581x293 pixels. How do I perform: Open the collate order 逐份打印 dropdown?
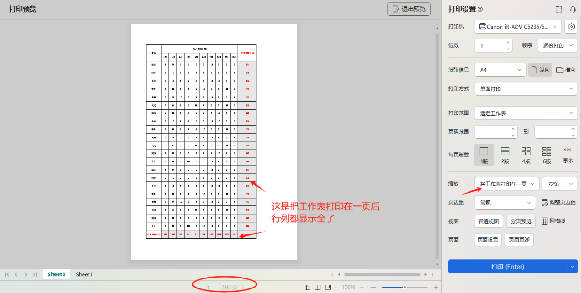tap(557, 45)
